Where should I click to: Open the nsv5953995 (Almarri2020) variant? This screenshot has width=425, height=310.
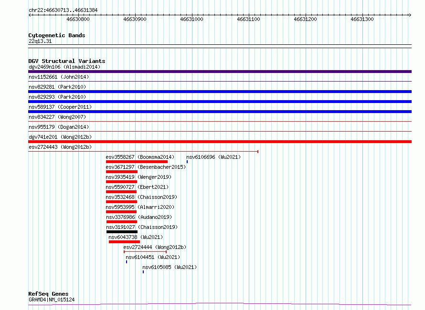click(x=140, y=207)
